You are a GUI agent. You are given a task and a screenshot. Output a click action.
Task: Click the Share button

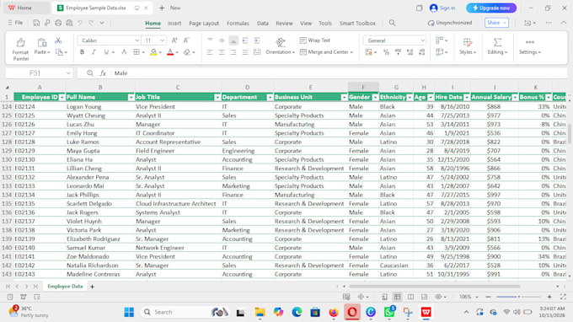click(x=496, y=23)
